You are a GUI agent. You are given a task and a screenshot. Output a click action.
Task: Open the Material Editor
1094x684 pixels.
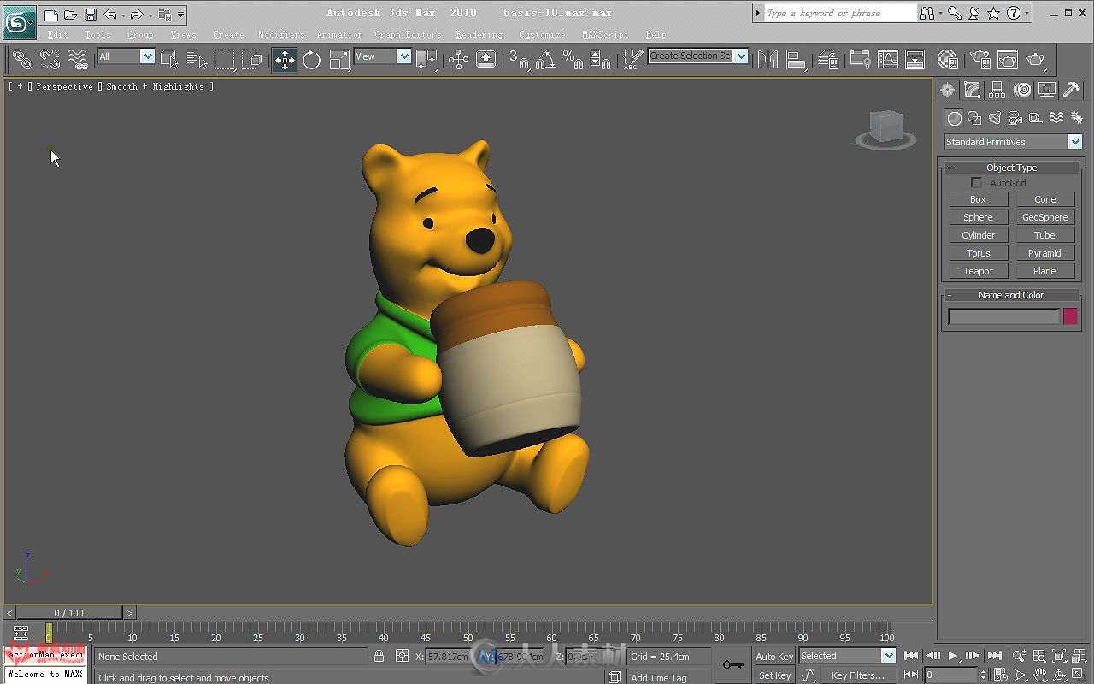(947, 59)
